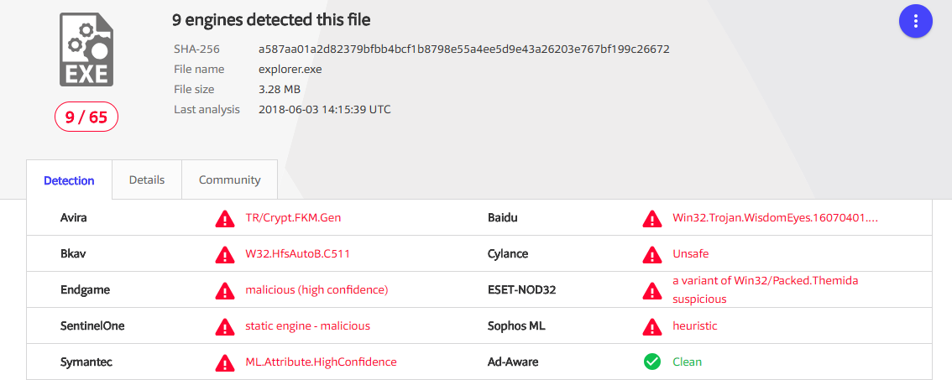Open the three-dot more options menu

(916, 21)
